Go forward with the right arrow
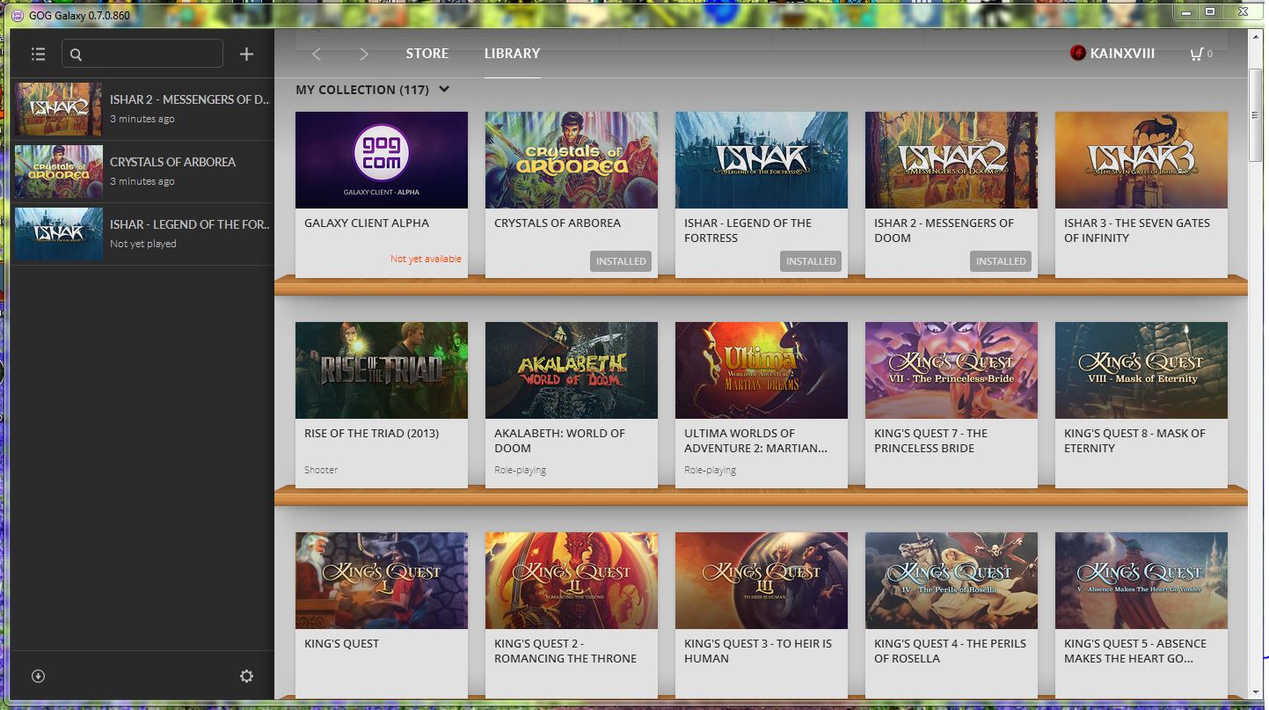This screenshot has width=1269, height=710. [x=364, y=55]
